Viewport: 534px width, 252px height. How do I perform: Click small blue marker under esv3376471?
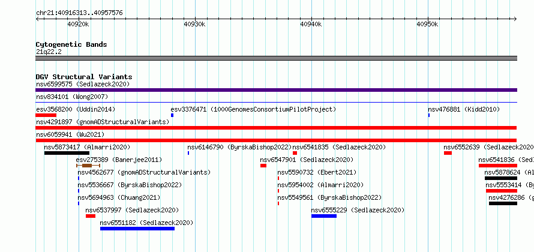click(x=172, y=115)
